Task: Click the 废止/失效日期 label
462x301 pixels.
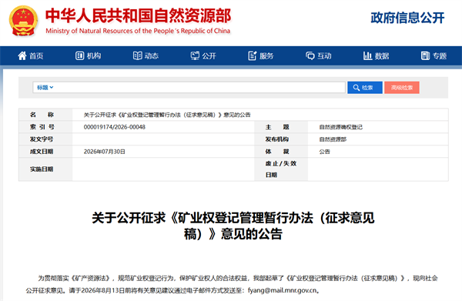Action: (281, 169)
